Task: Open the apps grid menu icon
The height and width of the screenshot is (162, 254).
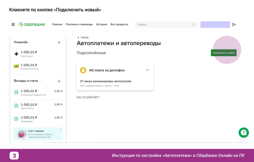Action: pyautogui.click(x=13, y=25)
